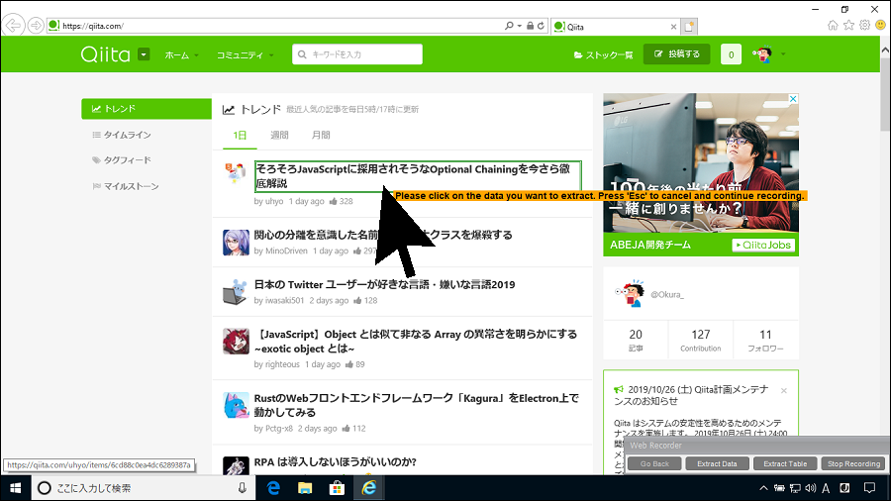Dismiss the maintenance notice
The width and height of the screenshot is (891, 501).
784,391
